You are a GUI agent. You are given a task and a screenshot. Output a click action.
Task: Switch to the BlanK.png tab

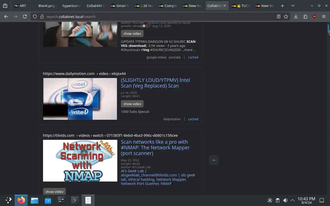tap(47, 6)
